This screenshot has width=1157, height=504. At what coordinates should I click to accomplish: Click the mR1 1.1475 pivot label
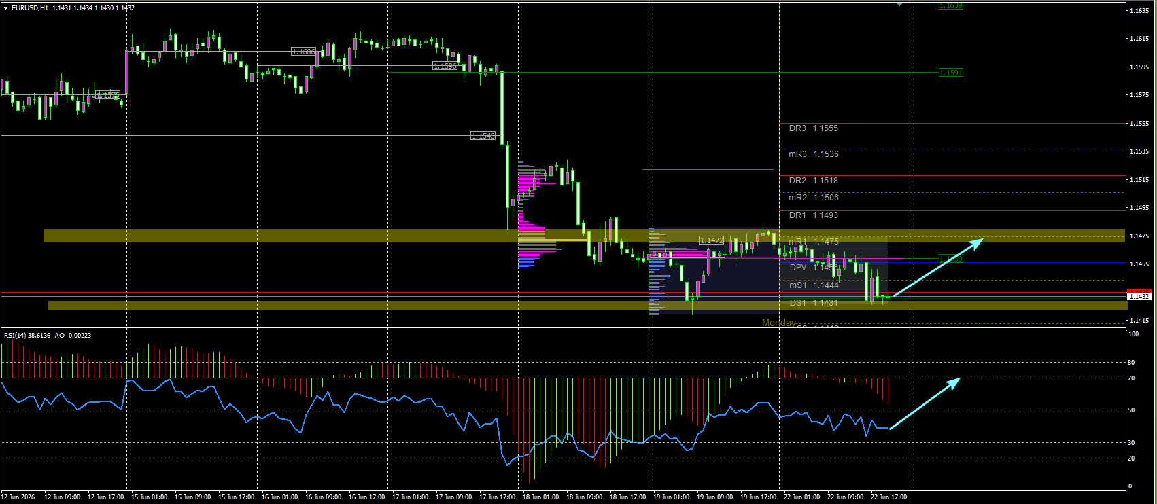click(814, 242)
